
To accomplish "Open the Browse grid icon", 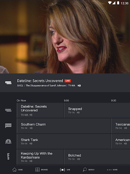I will pyautogui.click(x=38, y=170).
